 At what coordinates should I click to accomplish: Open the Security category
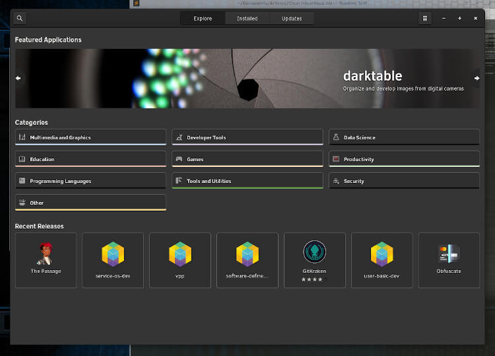point(404,181)
